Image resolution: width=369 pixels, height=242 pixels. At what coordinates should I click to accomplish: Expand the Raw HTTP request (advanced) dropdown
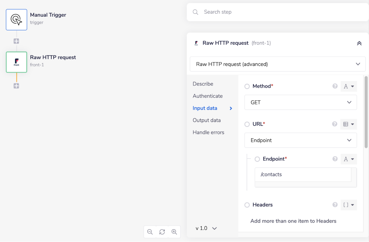click(x=278, y=64)
